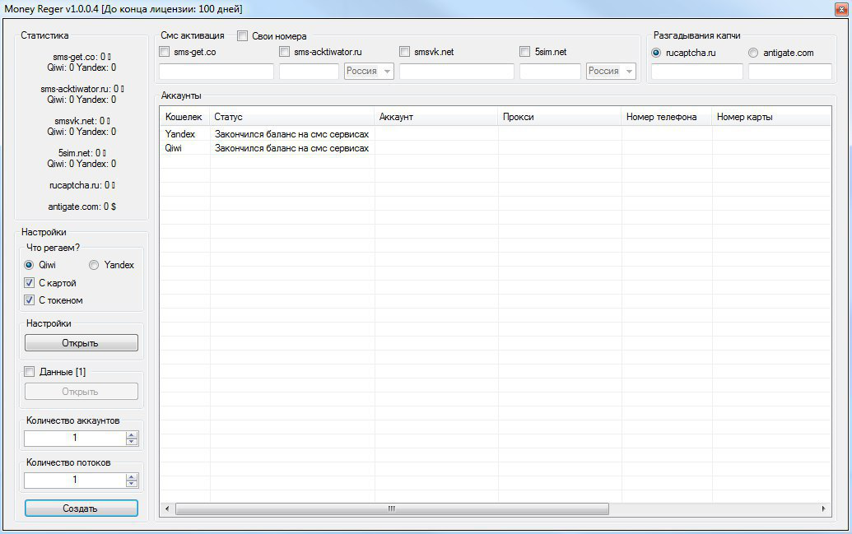Choose antigate.com captcha service
Viewport: 852px width, 534px height.
pos(753,53)
